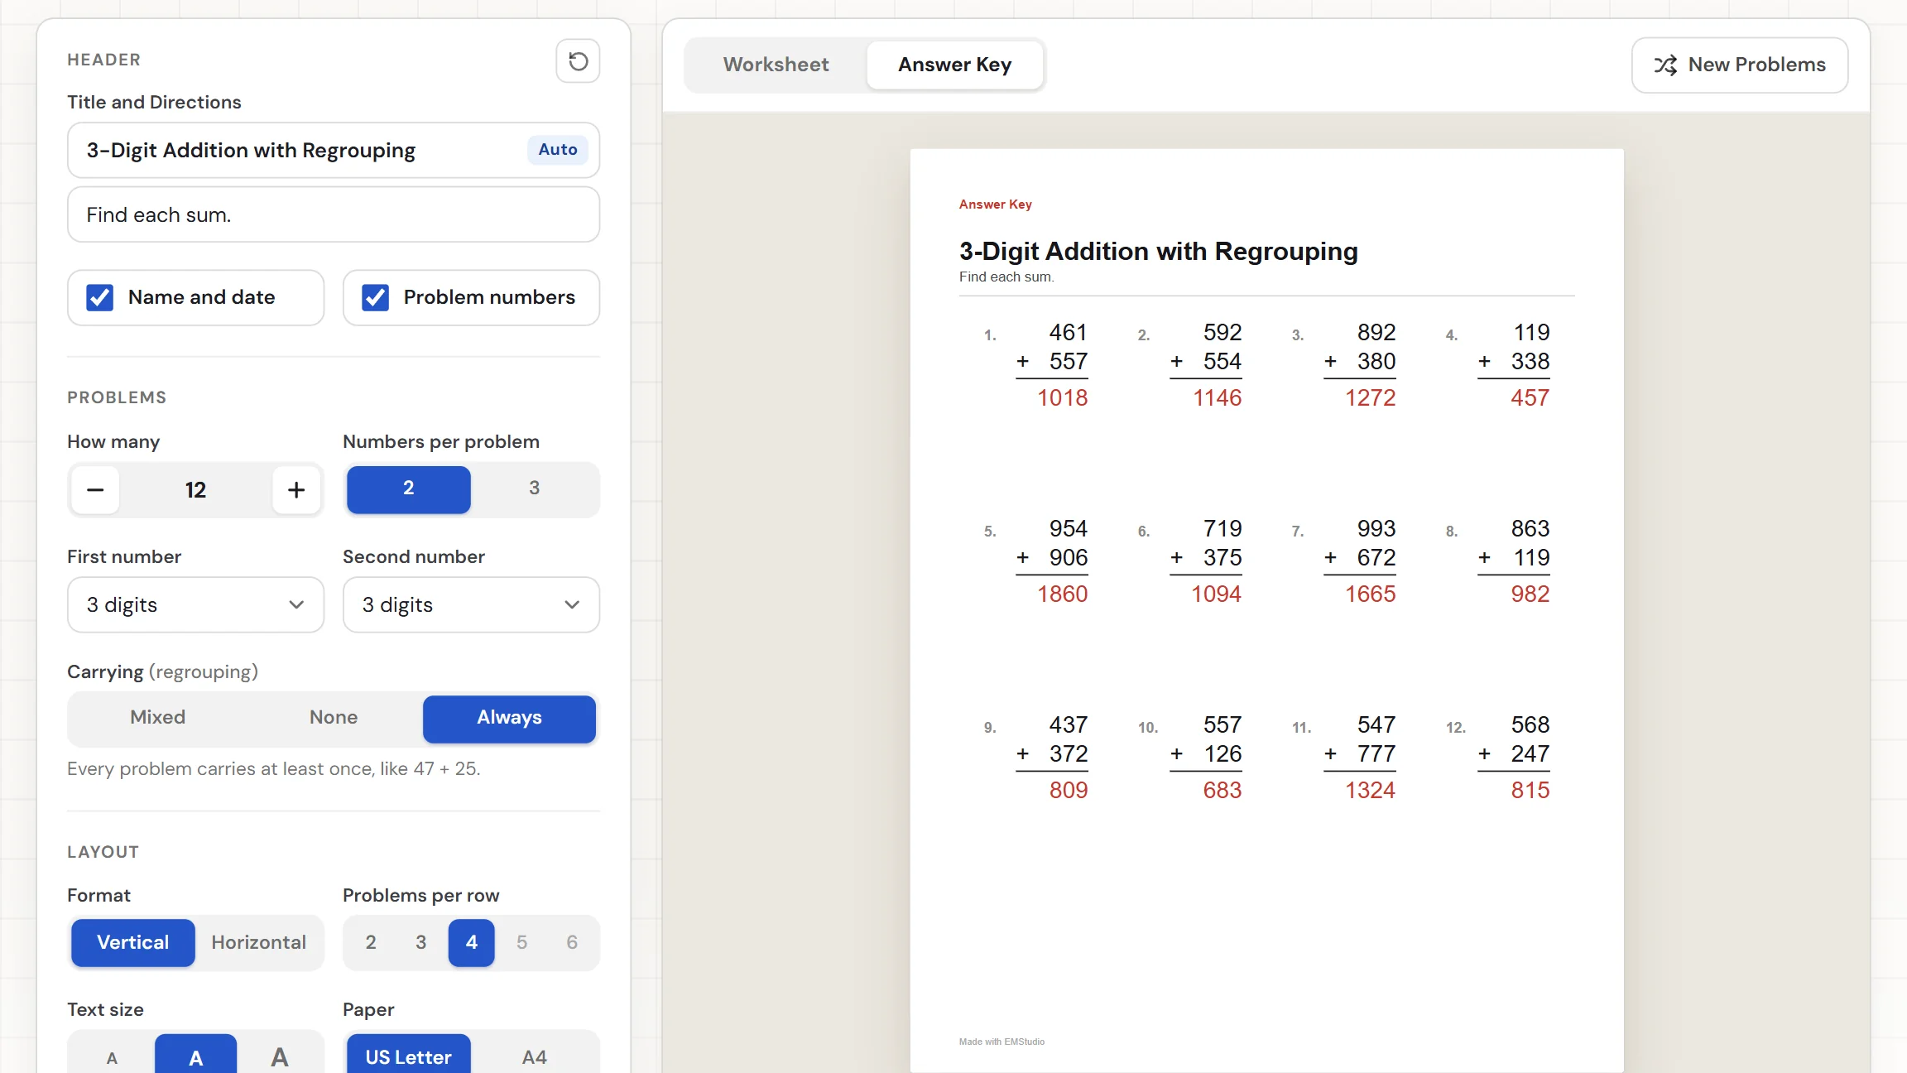Click the shuffle icon in New Problems
The width and height of the screenshot is (1907, 1073).
(x=1665, y=65)
